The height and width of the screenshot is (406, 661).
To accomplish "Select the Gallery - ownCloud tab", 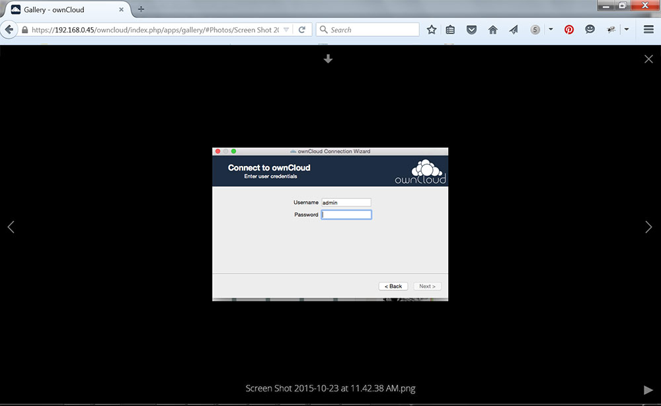I will pyautogui.click(x=67, y=9).
